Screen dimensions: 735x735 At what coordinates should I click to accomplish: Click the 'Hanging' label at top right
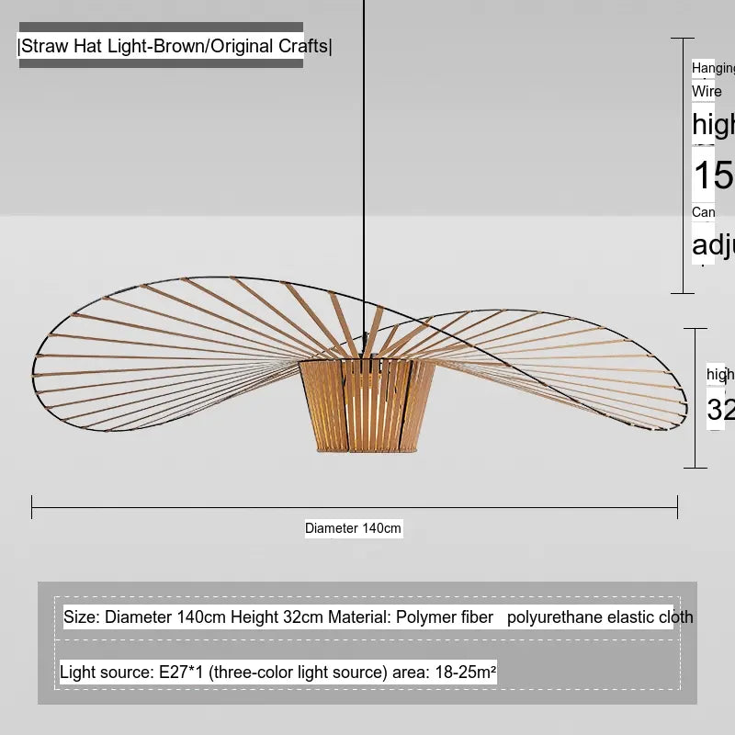pyautogui.click(x=713, y=68)
